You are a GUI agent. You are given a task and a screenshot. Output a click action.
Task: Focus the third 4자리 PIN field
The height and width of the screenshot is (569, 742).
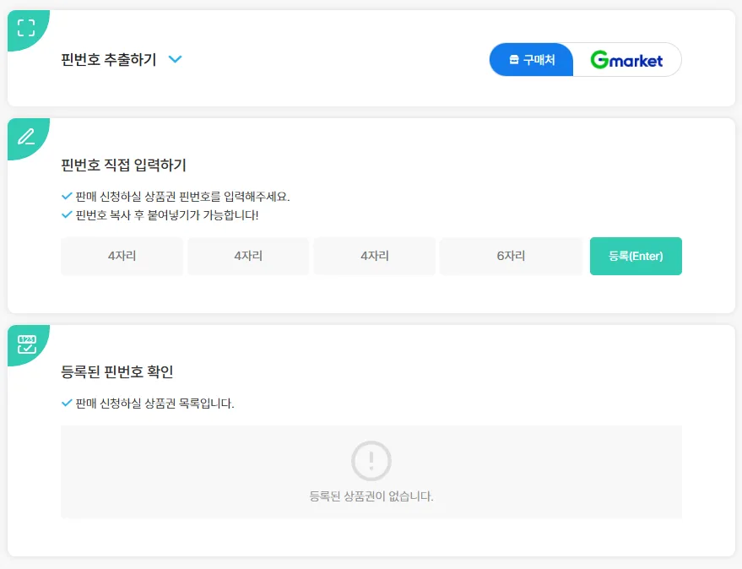[374, 256]
